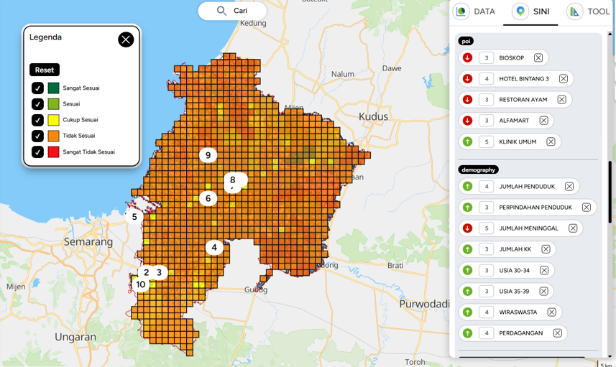Remove the ALFAMART item with its X
The width and height of the screenshot is (616, 367).
pyautogui.click(x=543, y=121)
